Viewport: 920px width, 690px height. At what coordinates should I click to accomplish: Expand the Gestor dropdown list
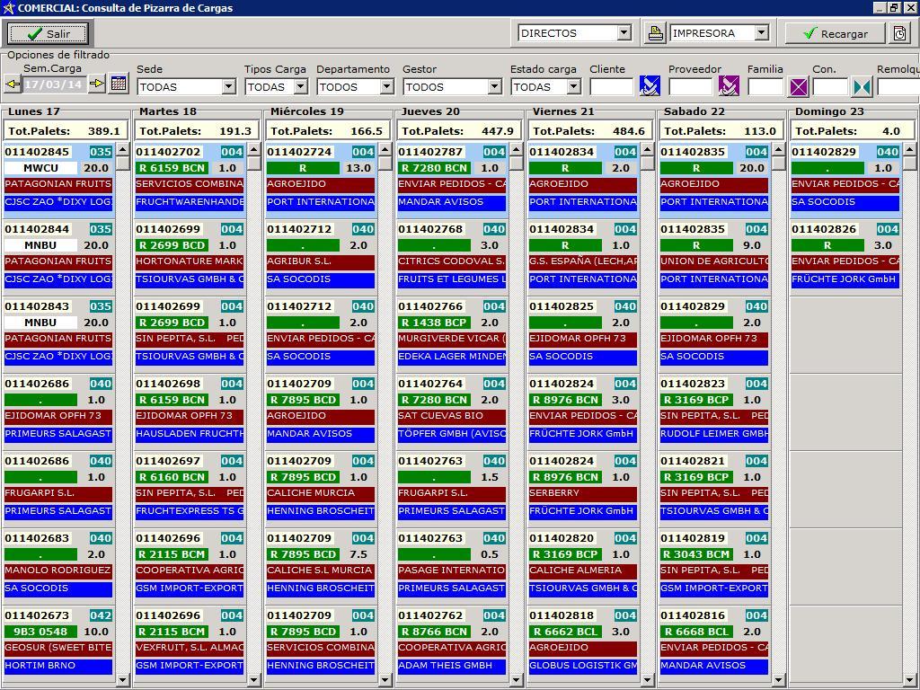click(x=494, y=87)
